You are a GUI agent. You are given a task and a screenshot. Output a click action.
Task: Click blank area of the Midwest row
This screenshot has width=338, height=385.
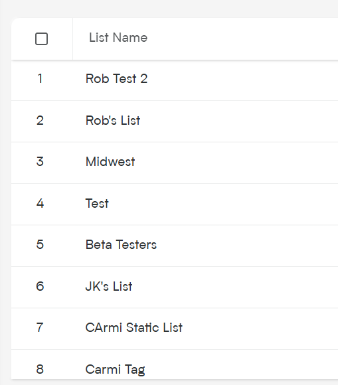point(236,163)
